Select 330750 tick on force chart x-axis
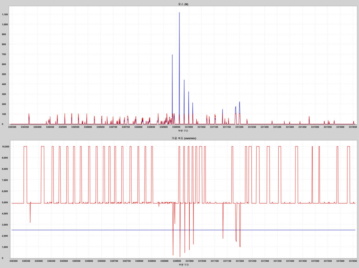359x268 pixels. 126,127
